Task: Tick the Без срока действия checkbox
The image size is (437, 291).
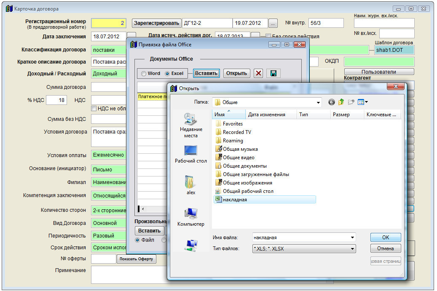Action: click(268, 36)
